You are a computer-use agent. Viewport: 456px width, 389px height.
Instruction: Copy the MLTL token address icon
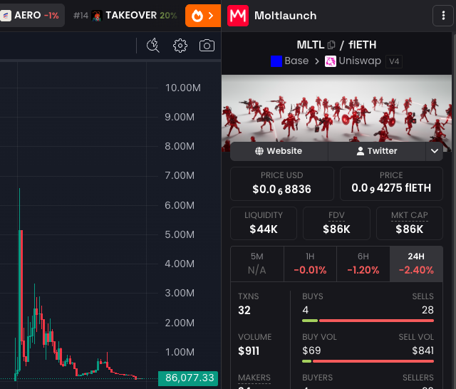331,45
